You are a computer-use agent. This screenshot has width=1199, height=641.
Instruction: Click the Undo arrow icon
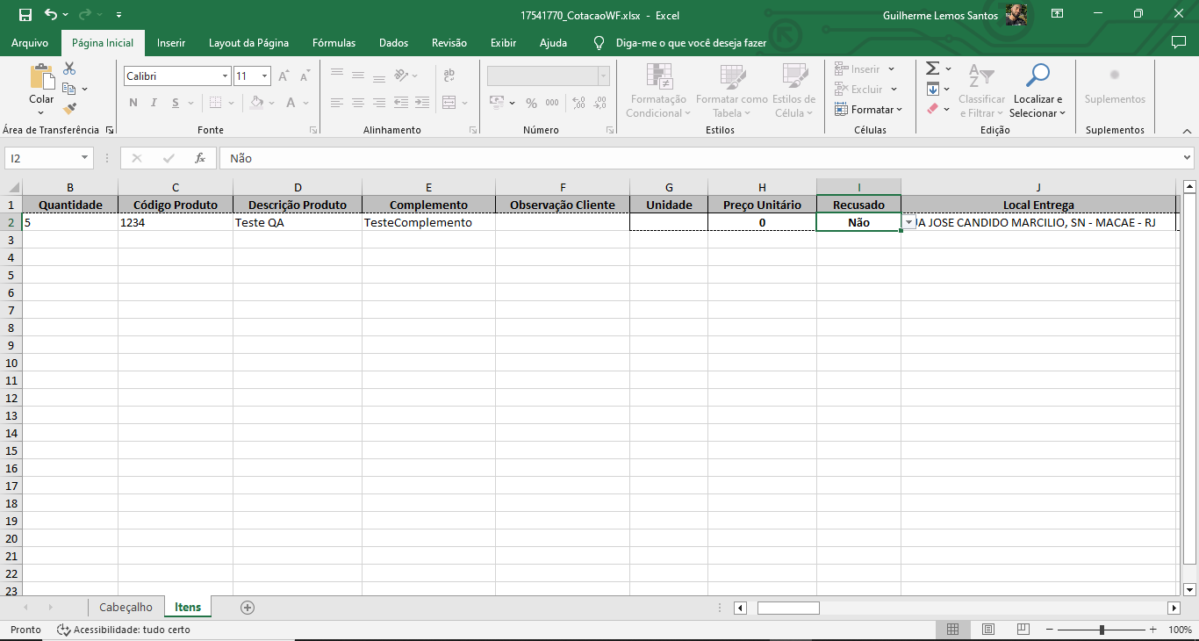point(51,15)
